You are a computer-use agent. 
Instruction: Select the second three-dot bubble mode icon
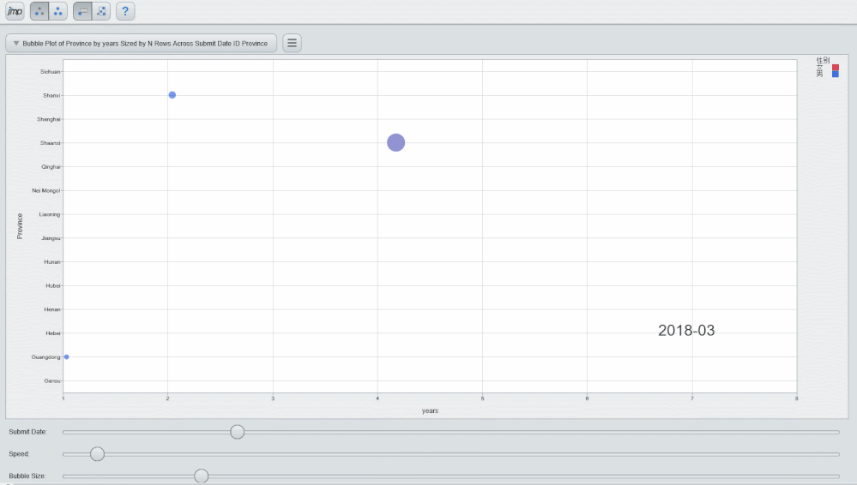[x=58, y=11]
